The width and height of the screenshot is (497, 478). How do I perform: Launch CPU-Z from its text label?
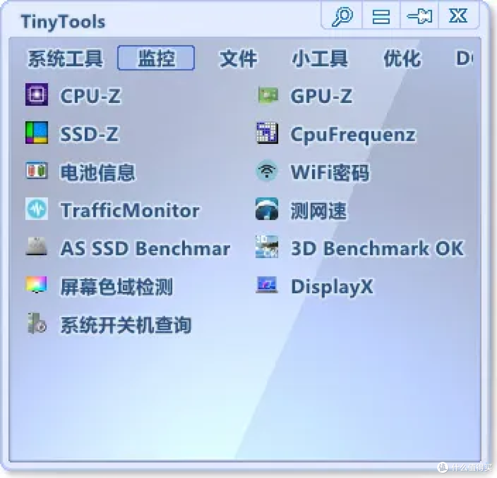pyautogui.click(x=91, y=96)
